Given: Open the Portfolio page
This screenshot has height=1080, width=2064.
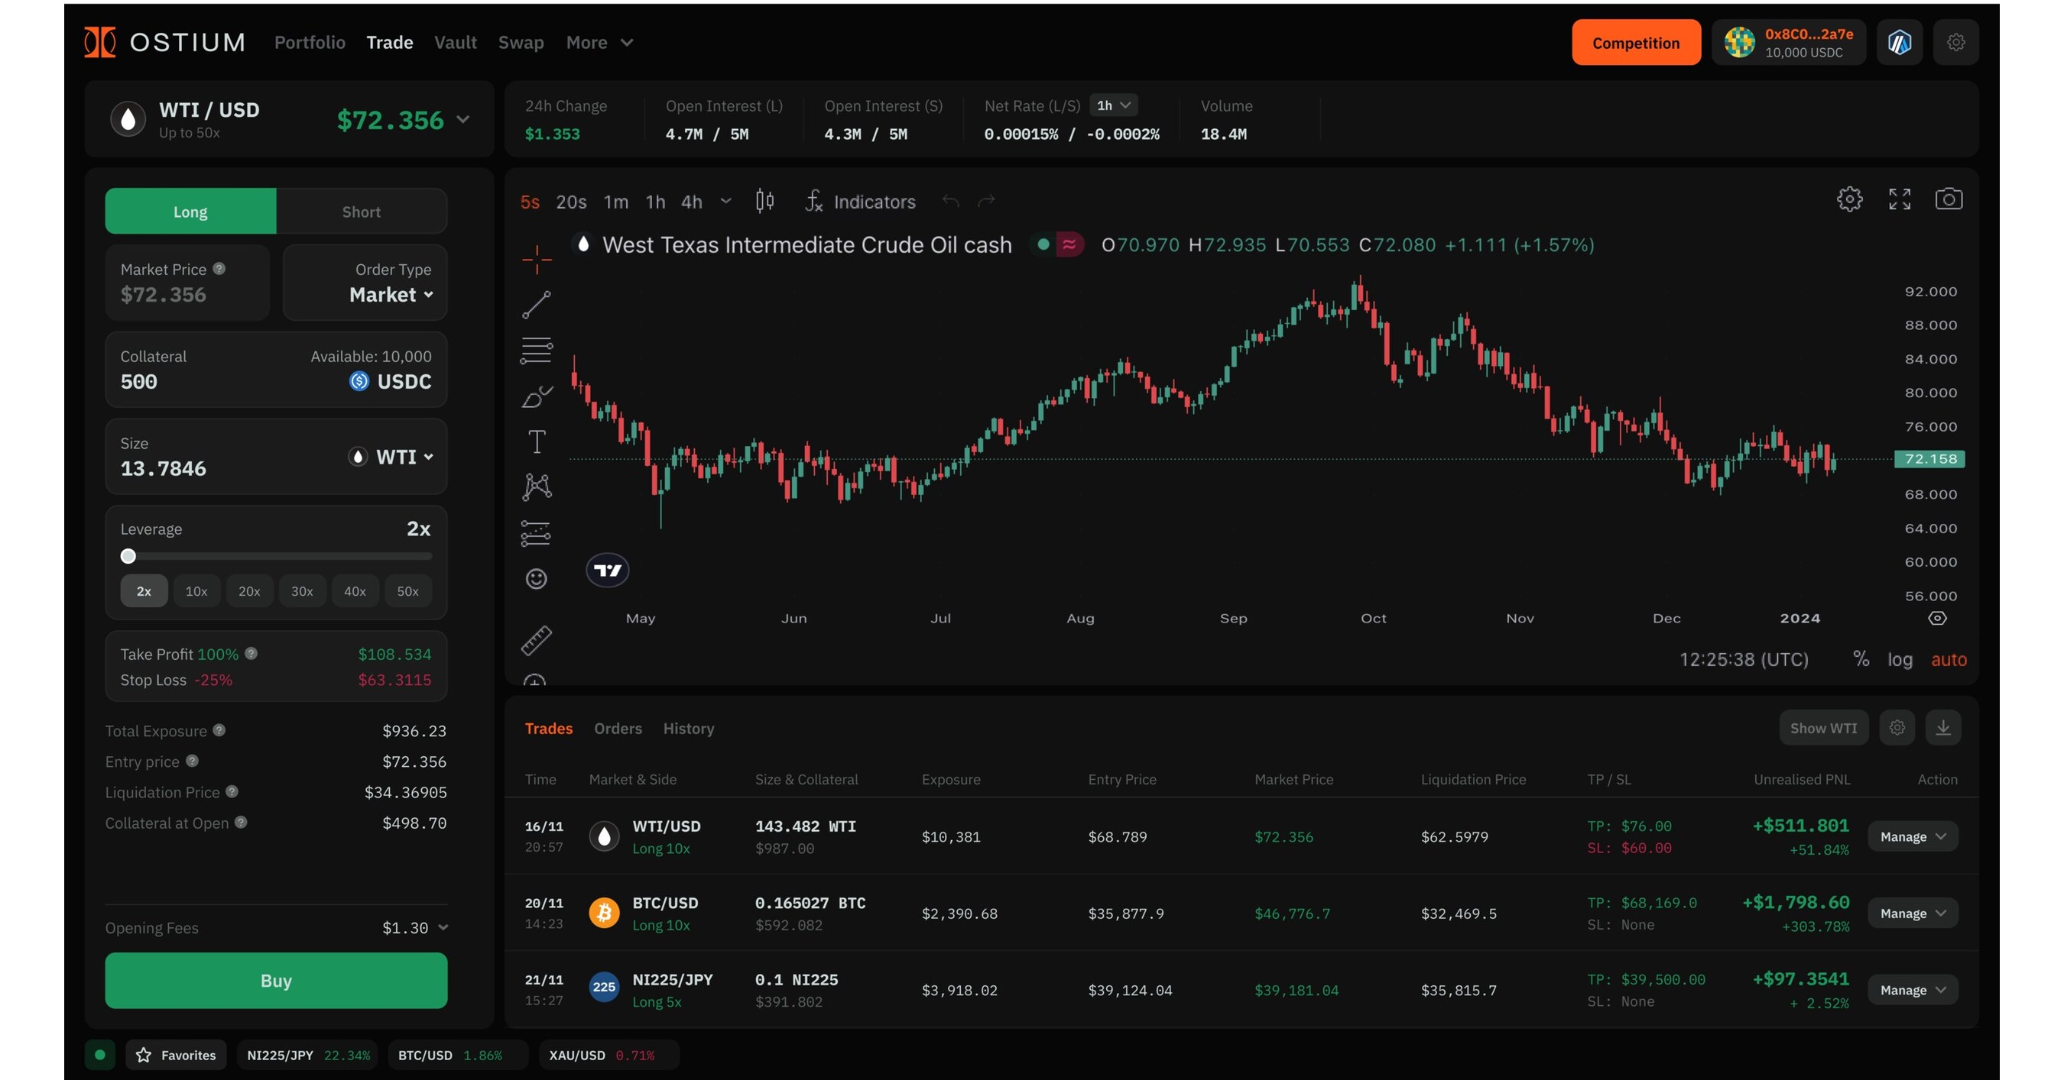Looking at the screenshot, I should pyautogui.click(x=310, y=43).
